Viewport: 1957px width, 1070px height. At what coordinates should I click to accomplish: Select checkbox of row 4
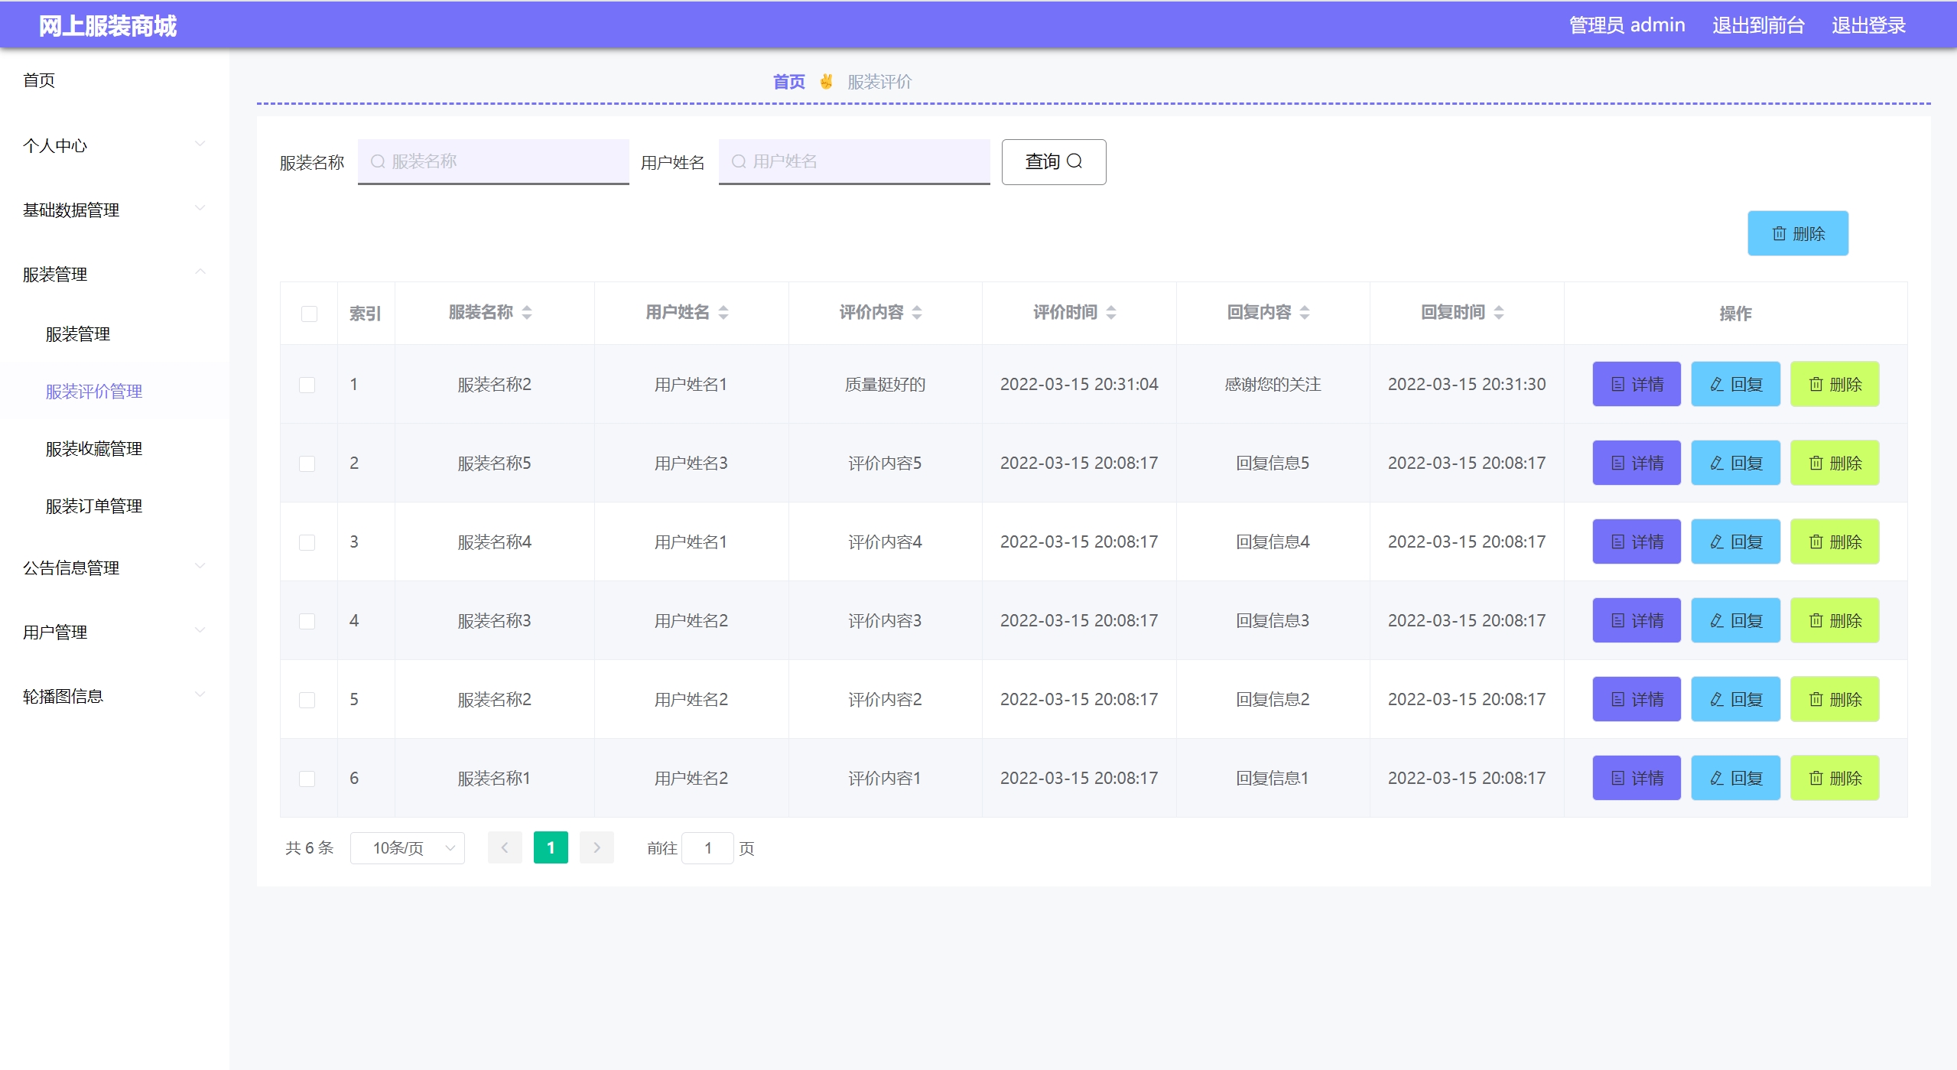(307, 621)
